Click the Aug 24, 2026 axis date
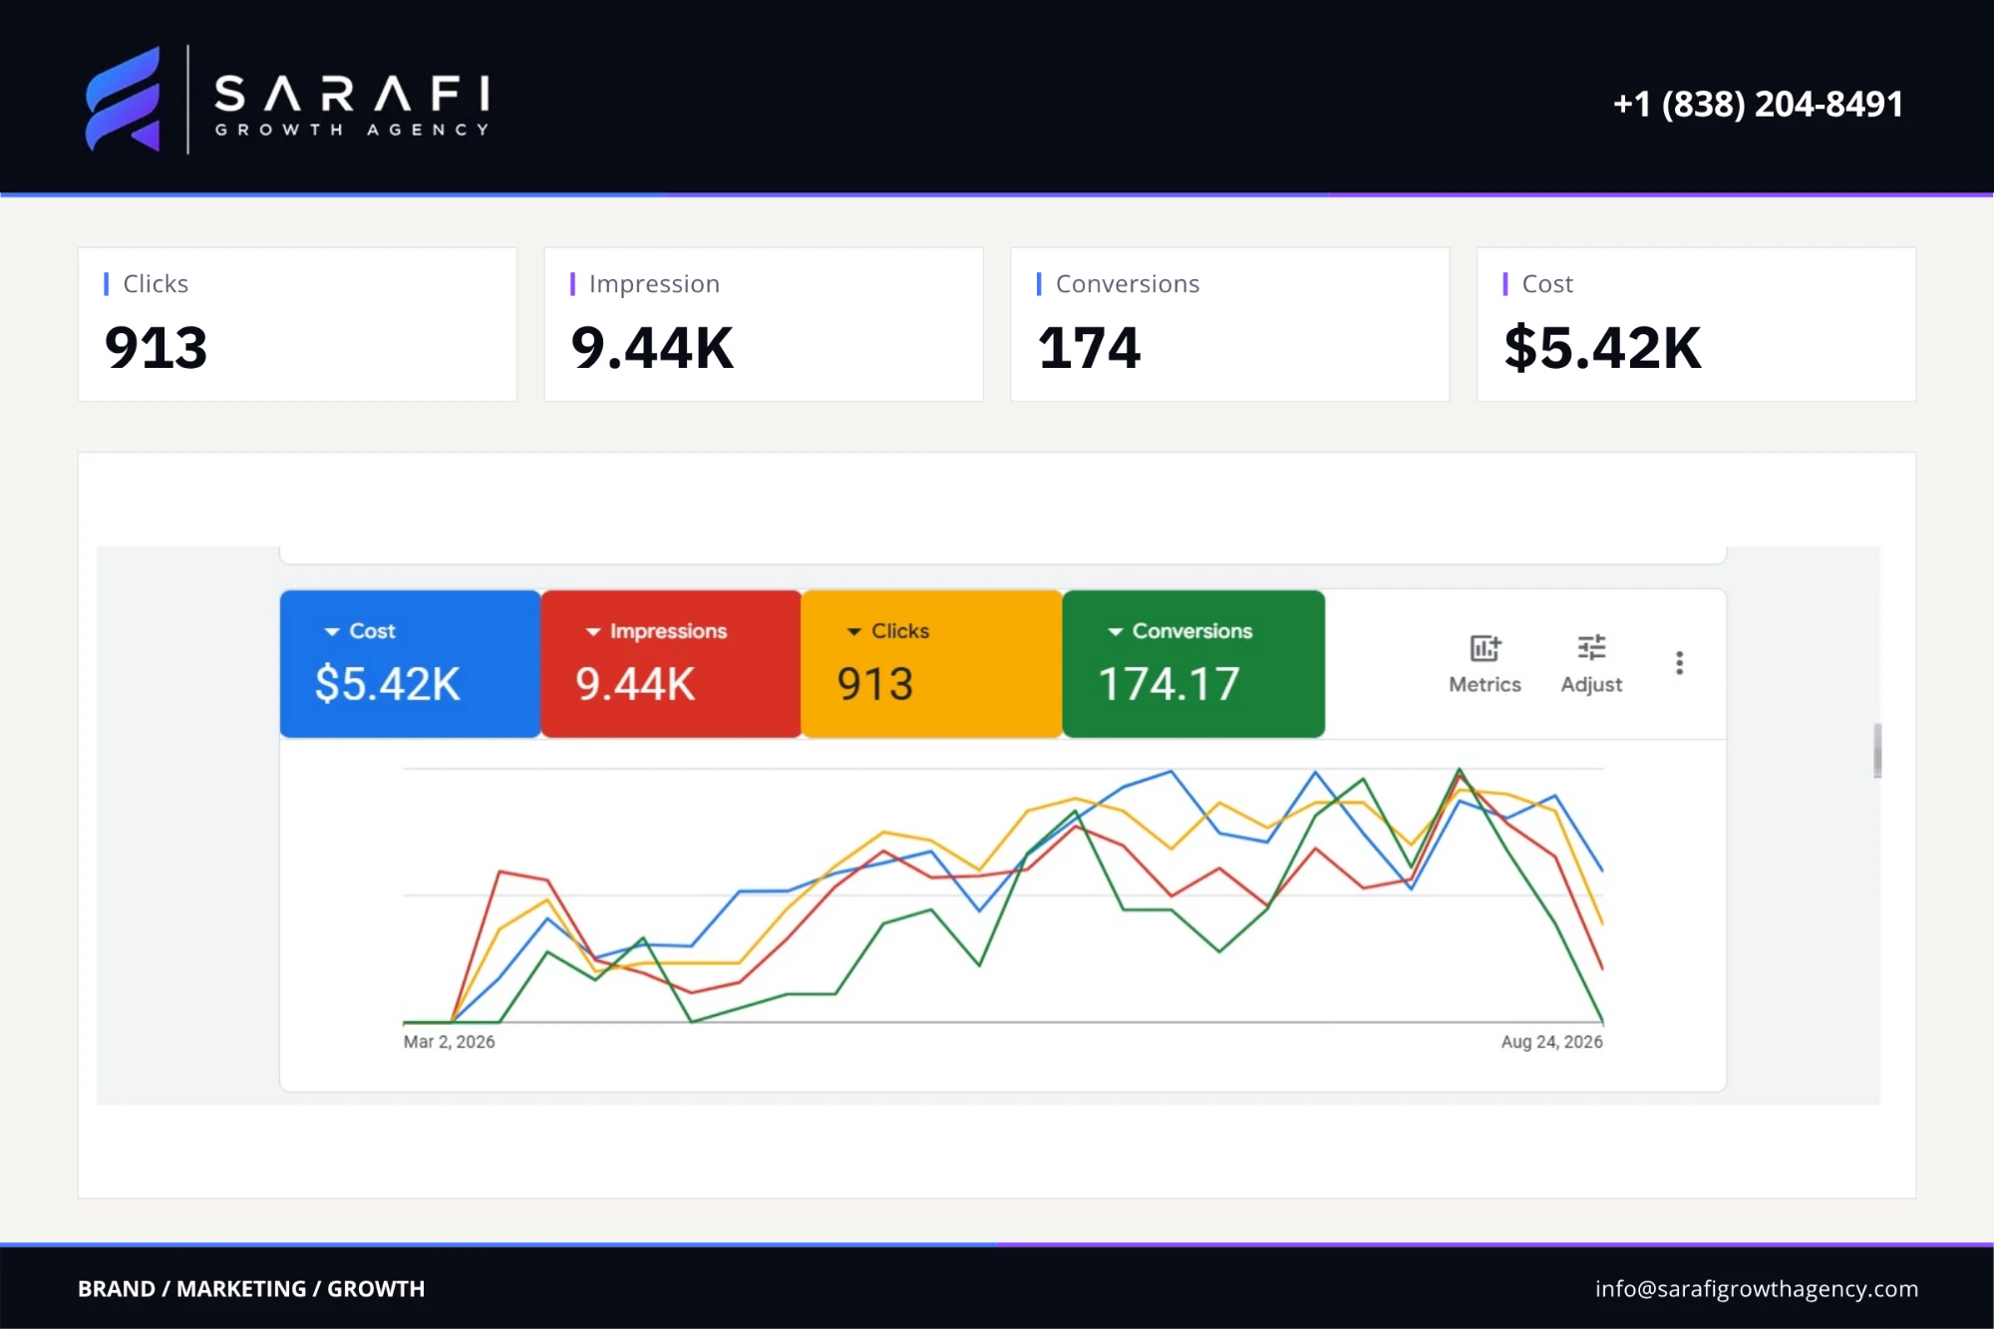Image resolution: width=1994 pixels, height=1329 pixels. pyautogui.click(x=1551, y=1042)
